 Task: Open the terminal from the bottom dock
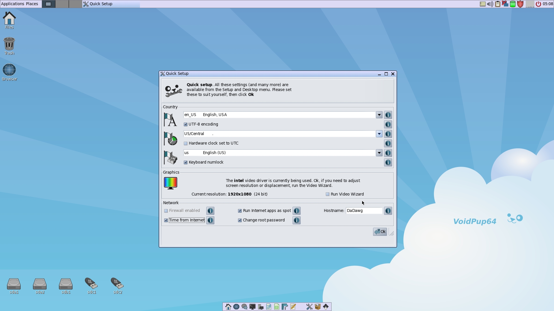tap(252, 307)
